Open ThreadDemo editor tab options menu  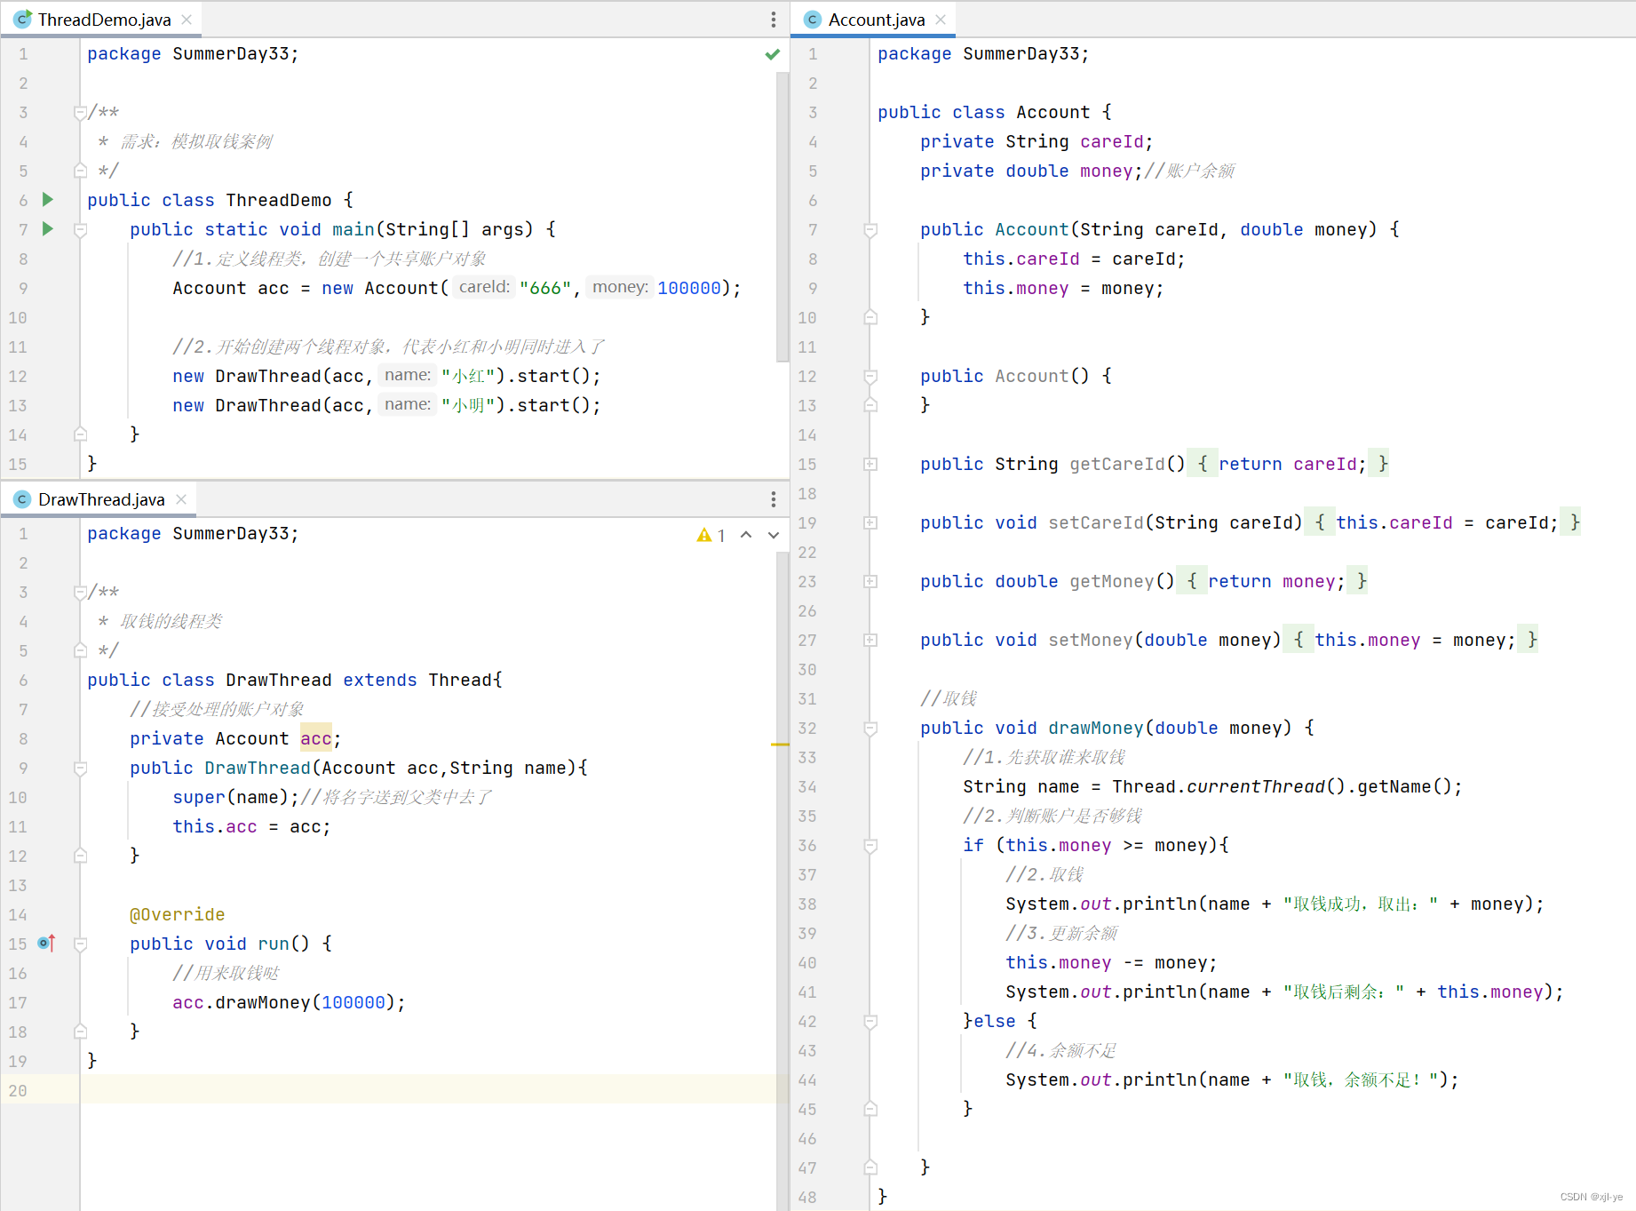click(774, 20)
